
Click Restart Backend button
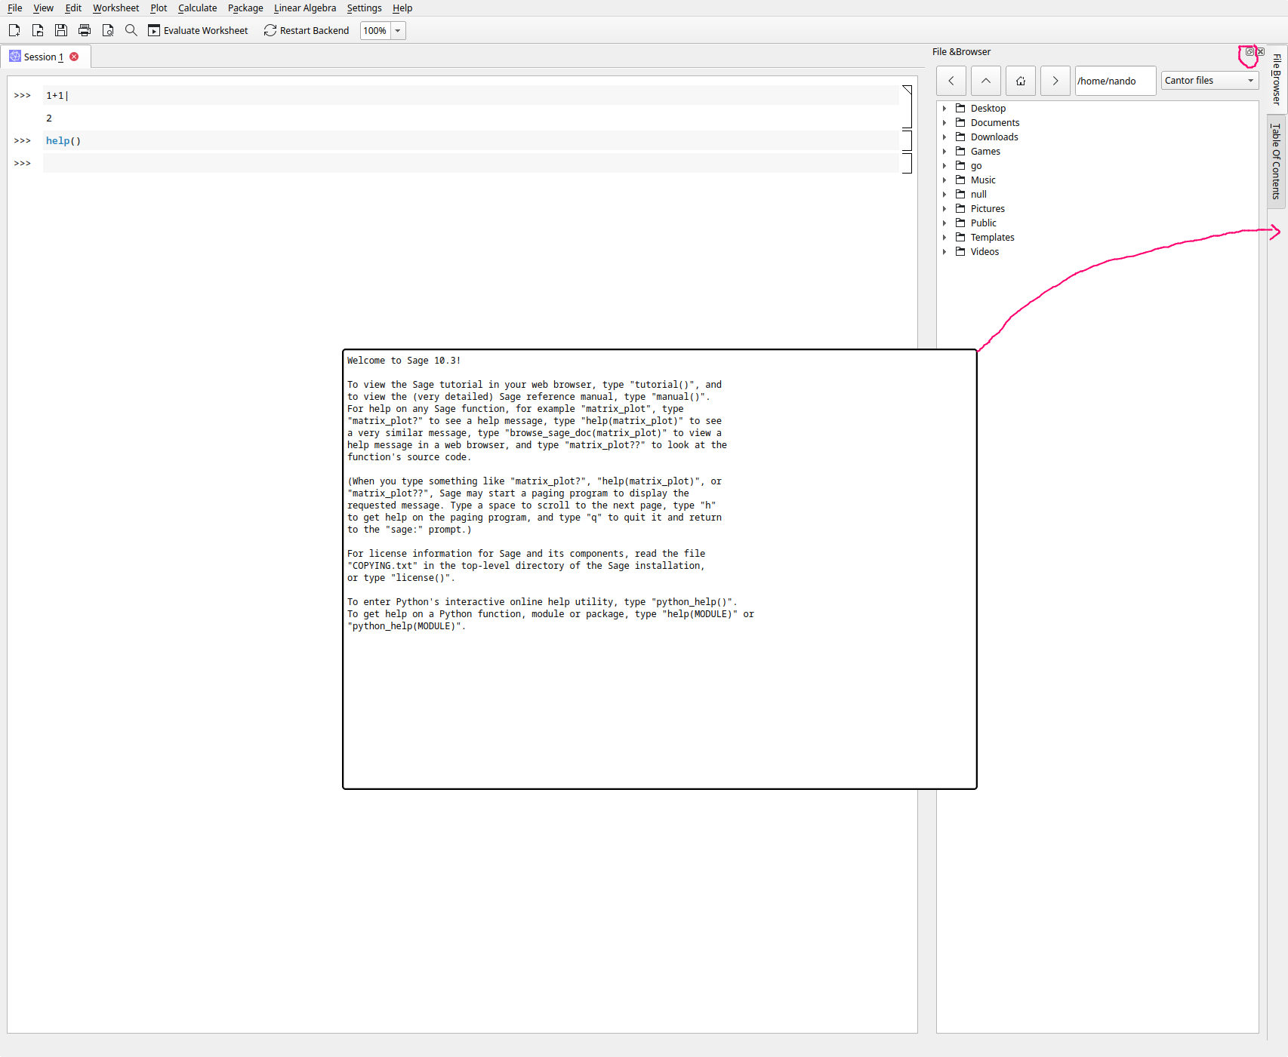tap(307, 30)
